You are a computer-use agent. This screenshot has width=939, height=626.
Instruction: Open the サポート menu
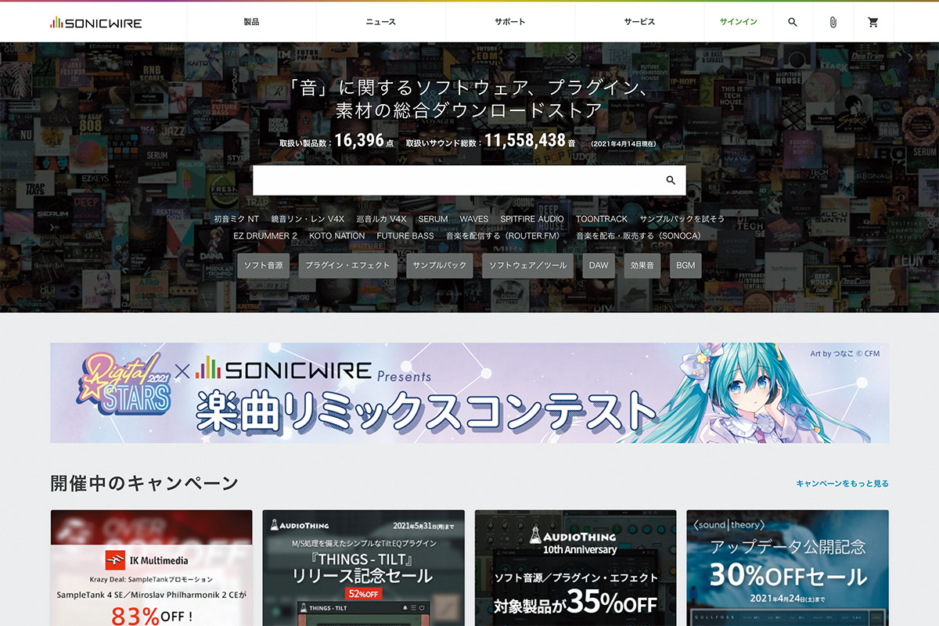(x=510, y=22)
